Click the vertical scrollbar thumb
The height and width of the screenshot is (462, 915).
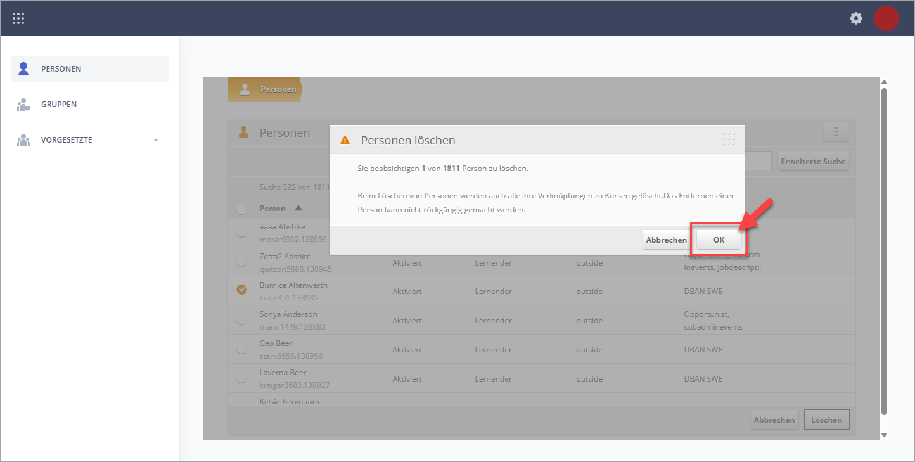point(884,250)
